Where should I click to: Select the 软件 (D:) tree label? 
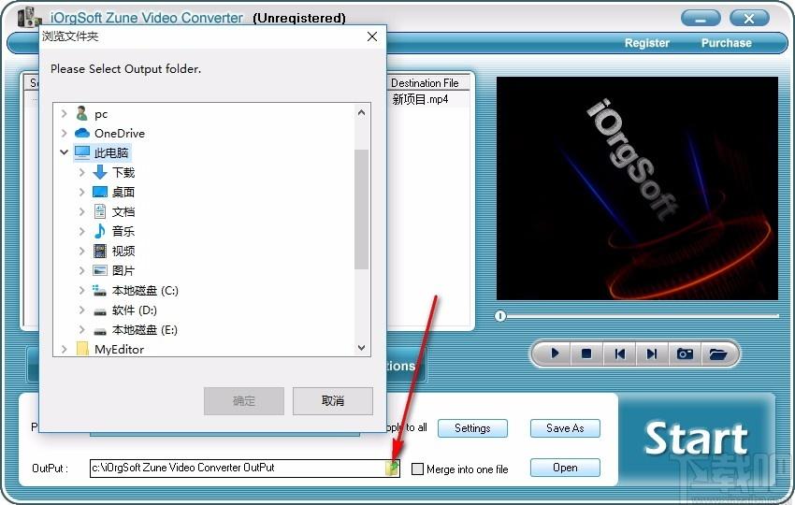135,310
